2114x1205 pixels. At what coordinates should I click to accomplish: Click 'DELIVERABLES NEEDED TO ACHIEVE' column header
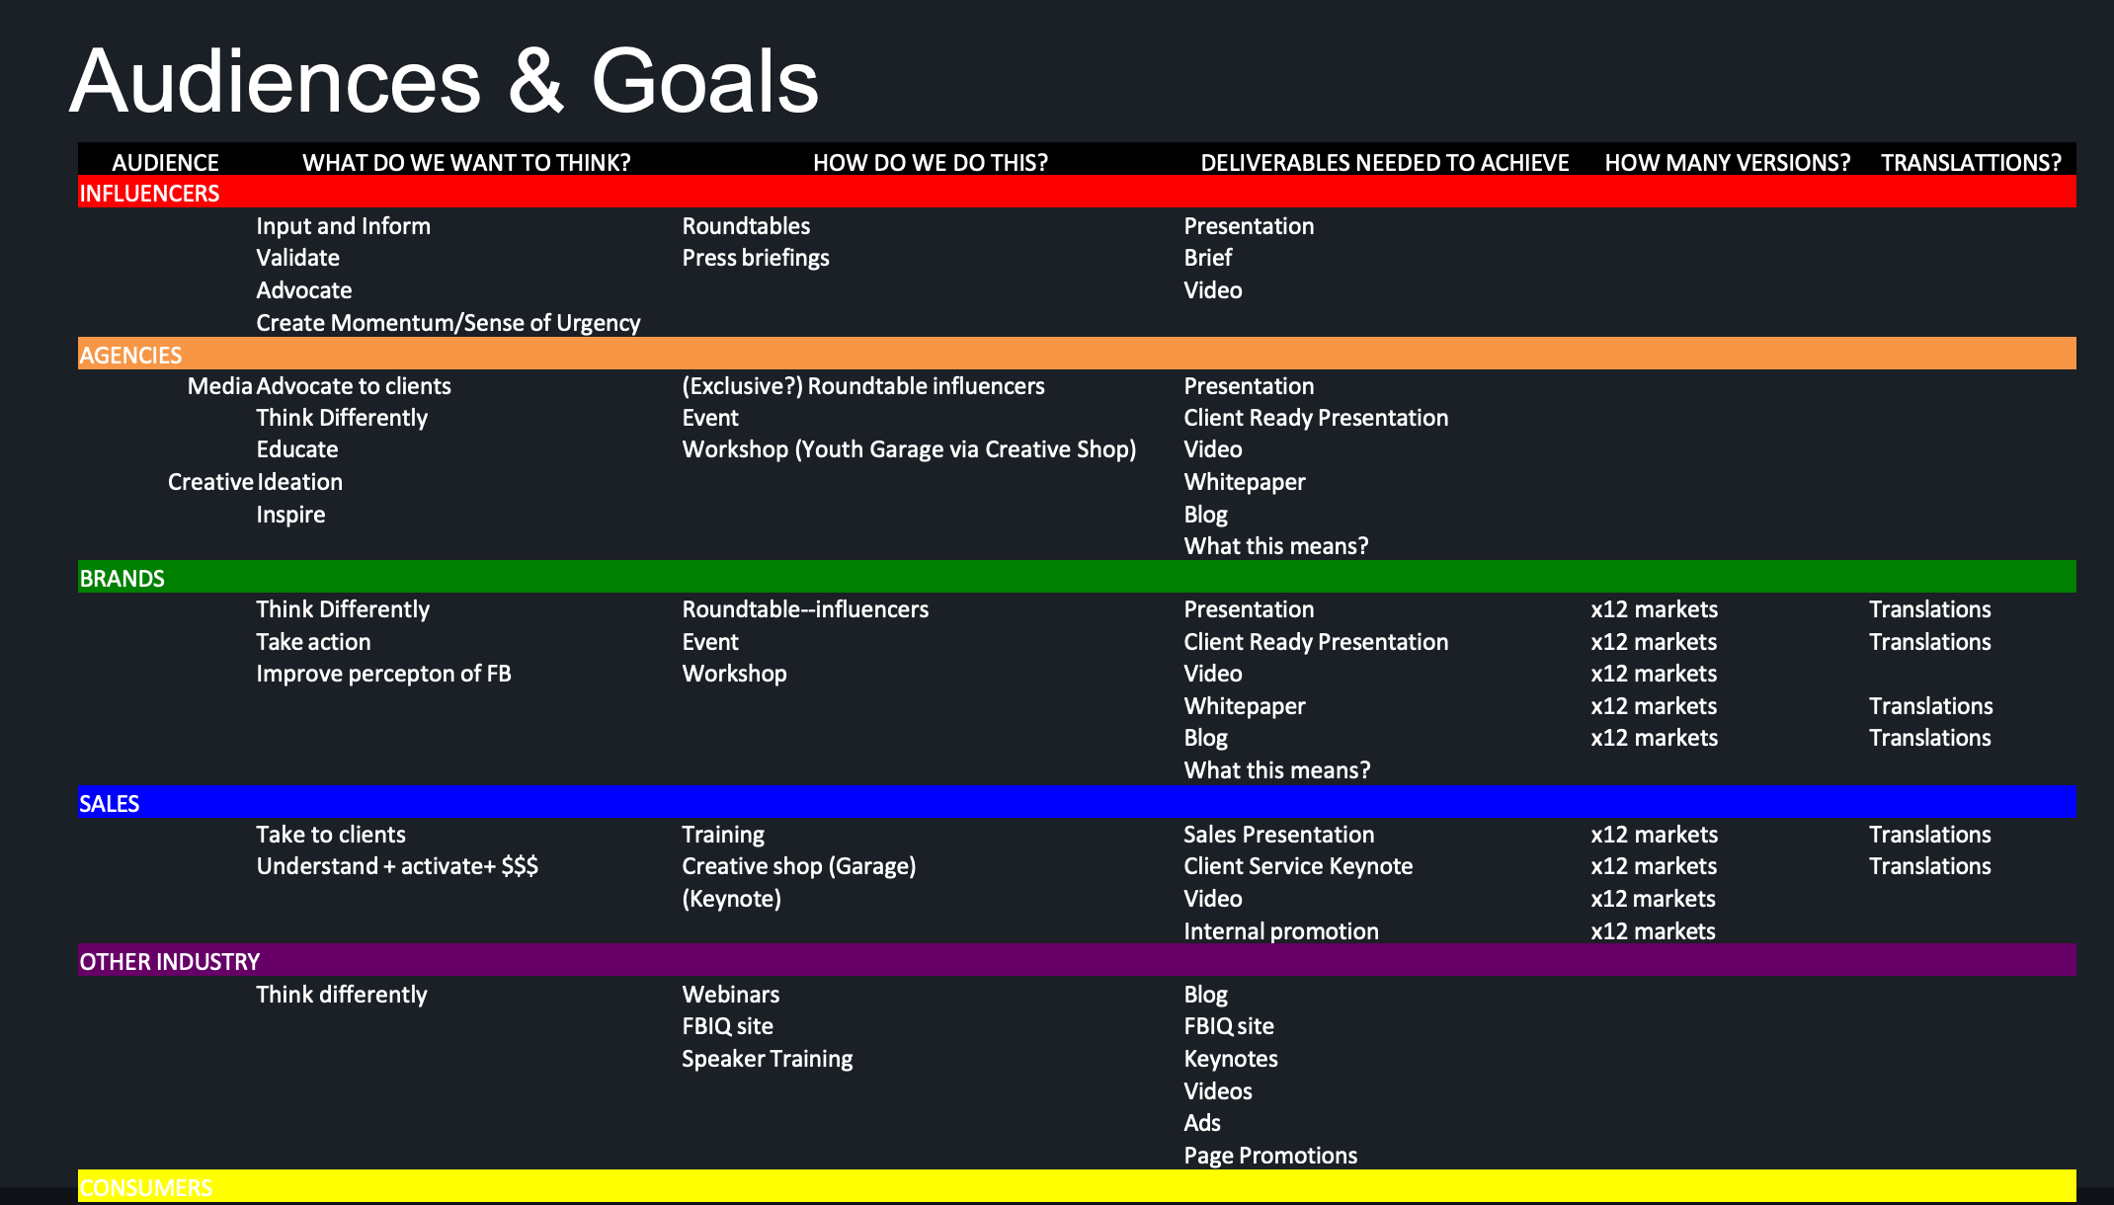tap(1384, 162)
